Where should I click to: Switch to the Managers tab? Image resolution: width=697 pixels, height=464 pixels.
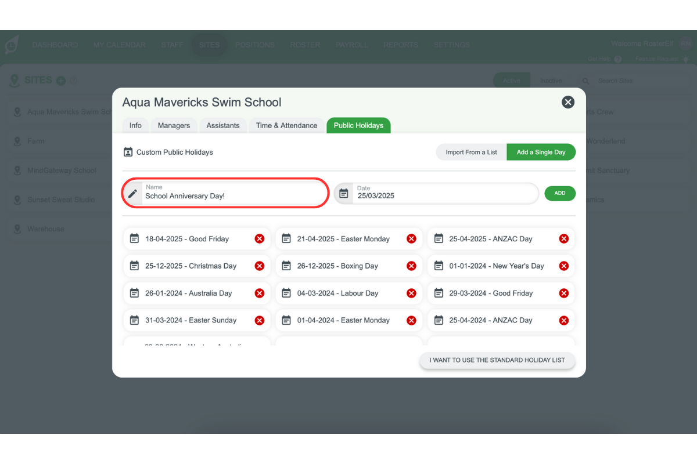click(174, 125)
